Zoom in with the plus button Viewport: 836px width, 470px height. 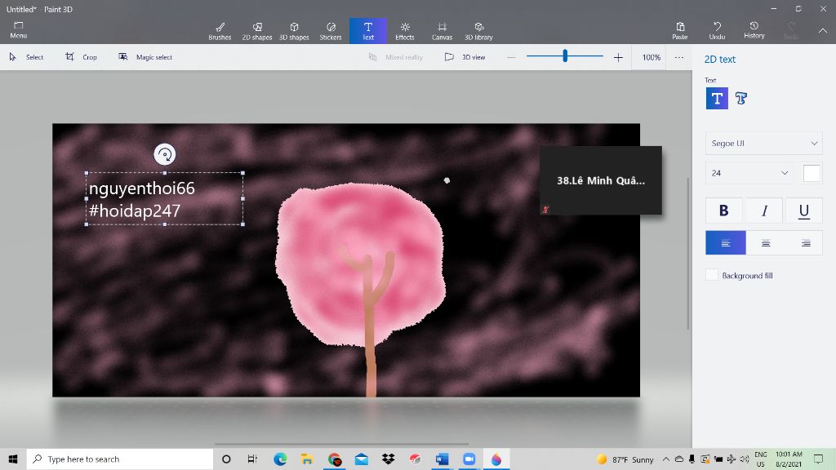618,57
